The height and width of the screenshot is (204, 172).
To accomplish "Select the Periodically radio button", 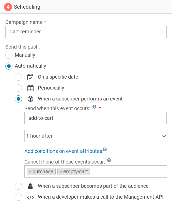I will coord(19,88).
